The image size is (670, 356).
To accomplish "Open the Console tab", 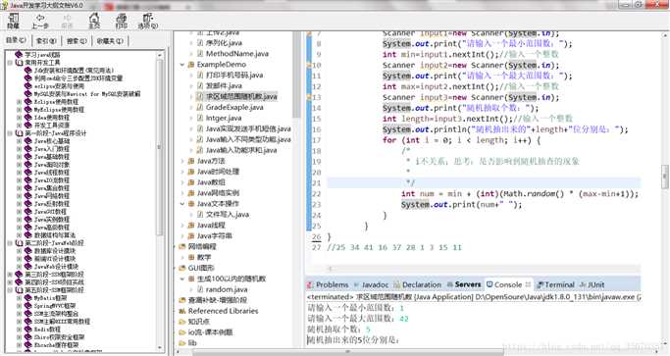I will [x=507, y=284].
